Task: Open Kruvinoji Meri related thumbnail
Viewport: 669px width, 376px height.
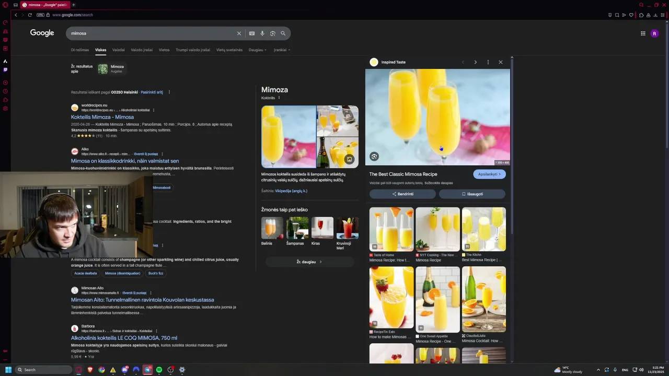Action: [348, 228]
